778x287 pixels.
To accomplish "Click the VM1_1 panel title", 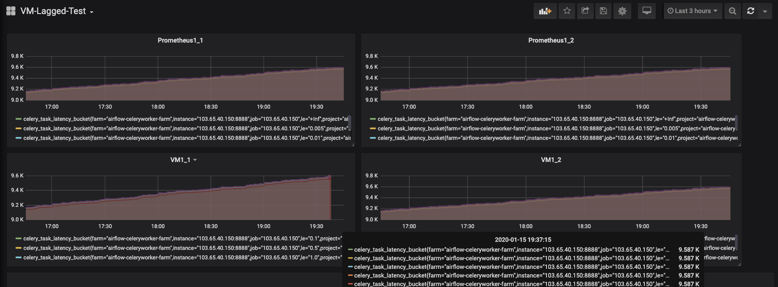I will tap(180, 160).
